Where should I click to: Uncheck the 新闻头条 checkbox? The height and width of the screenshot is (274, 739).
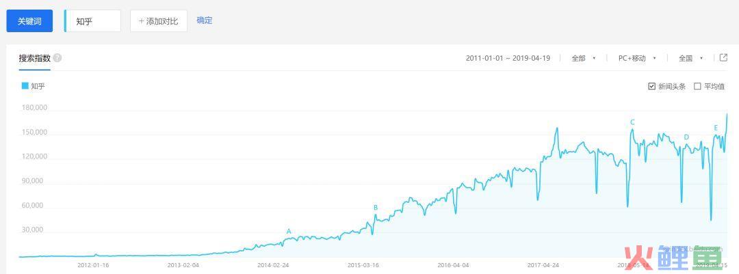(x=651, y=86)
